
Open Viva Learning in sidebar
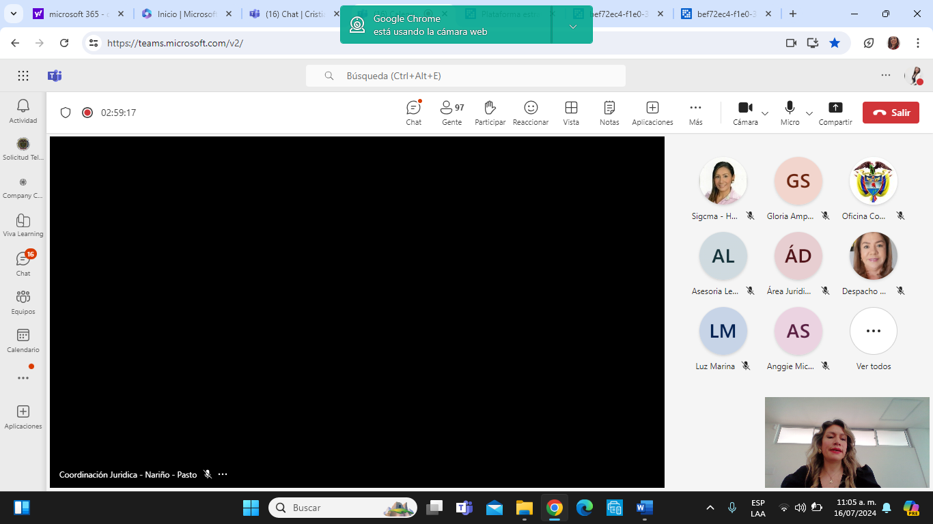point(23,226)
